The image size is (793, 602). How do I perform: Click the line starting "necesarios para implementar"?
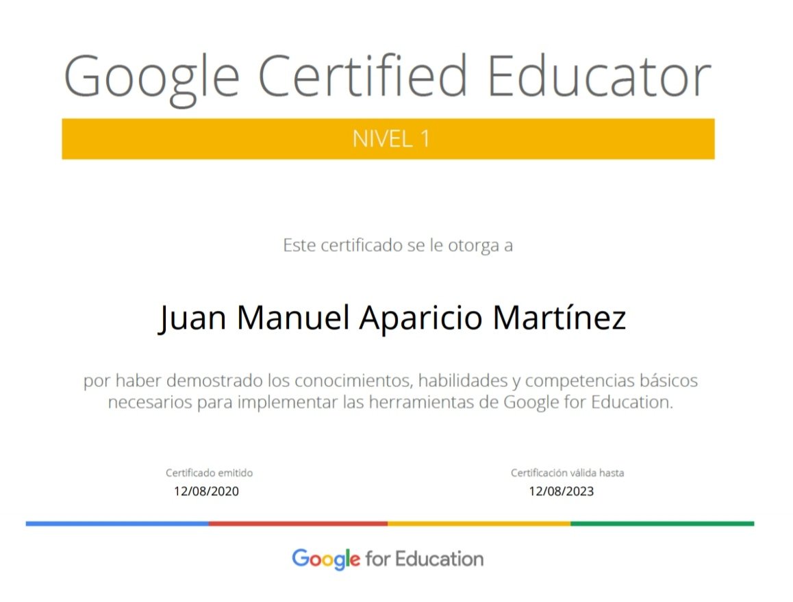coord(390,402)
